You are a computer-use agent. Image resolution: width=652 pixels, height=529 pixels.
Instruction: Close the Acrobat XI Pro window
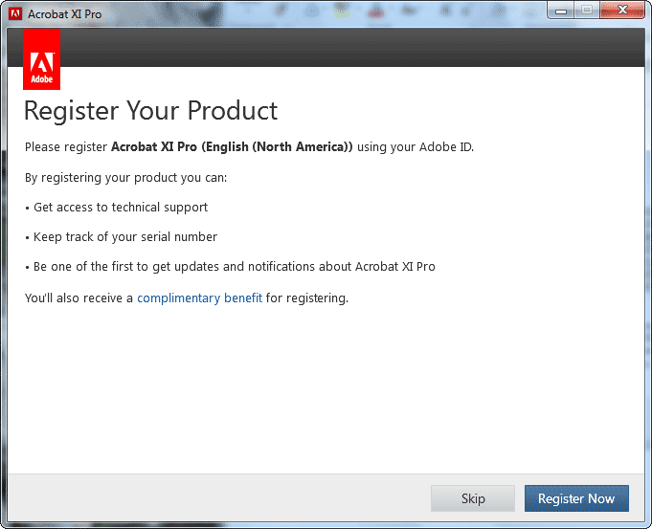tap(622, 11)
